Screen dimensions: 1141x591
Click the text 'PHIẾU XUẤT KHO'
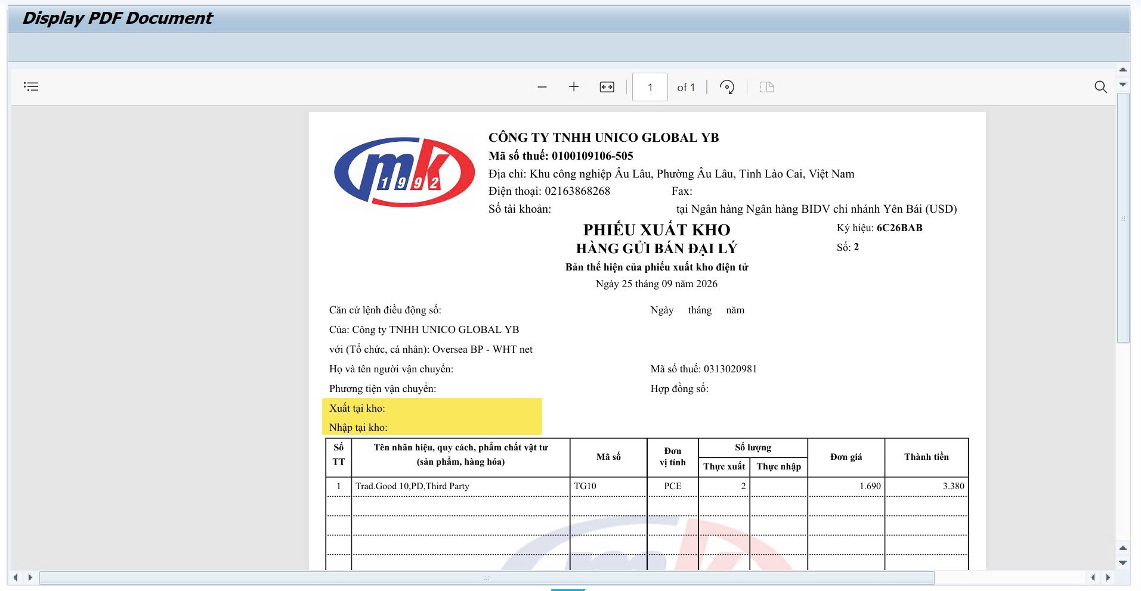(x=657, y=229)
